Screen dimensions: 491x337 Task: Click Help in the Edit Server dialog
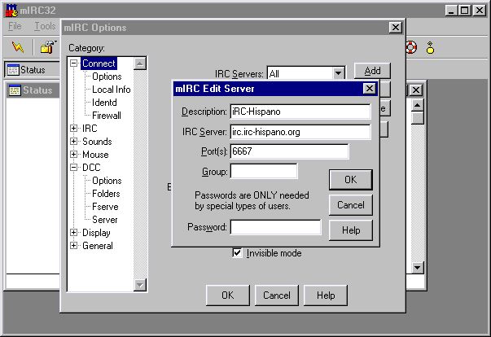(x=351, y=230)
